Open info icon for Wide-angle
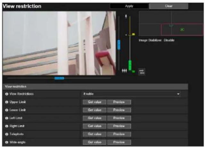Viewport: 205px width, 147px height. [7, 142]
